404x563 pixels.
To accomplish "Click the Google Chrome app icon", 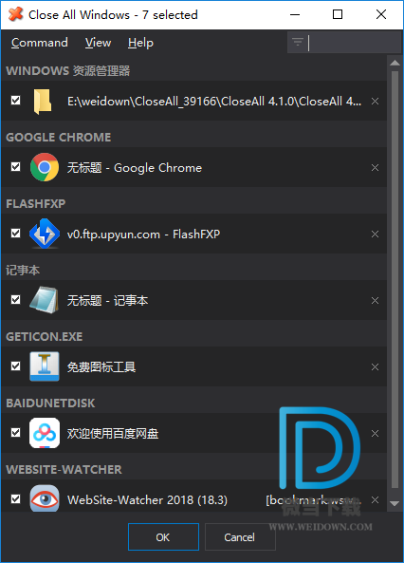I will pos(45,167).
